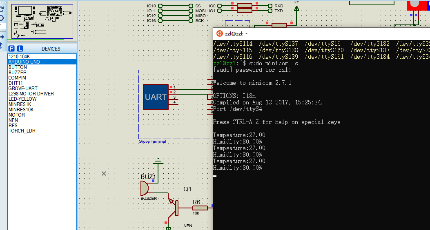Click 'Welcome to minicom 2.7.1' line
Image resolution: width=430 pixels, height=230 pixels.
pos(252,83)
